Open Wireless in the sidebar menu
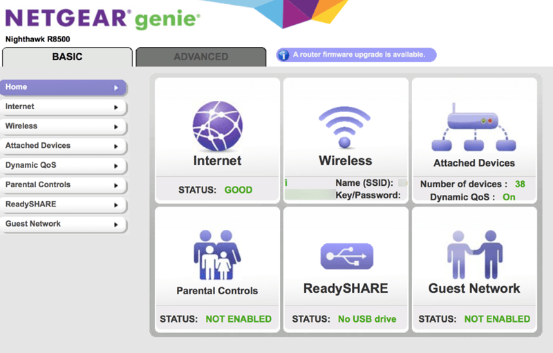 tap(63, 126)
